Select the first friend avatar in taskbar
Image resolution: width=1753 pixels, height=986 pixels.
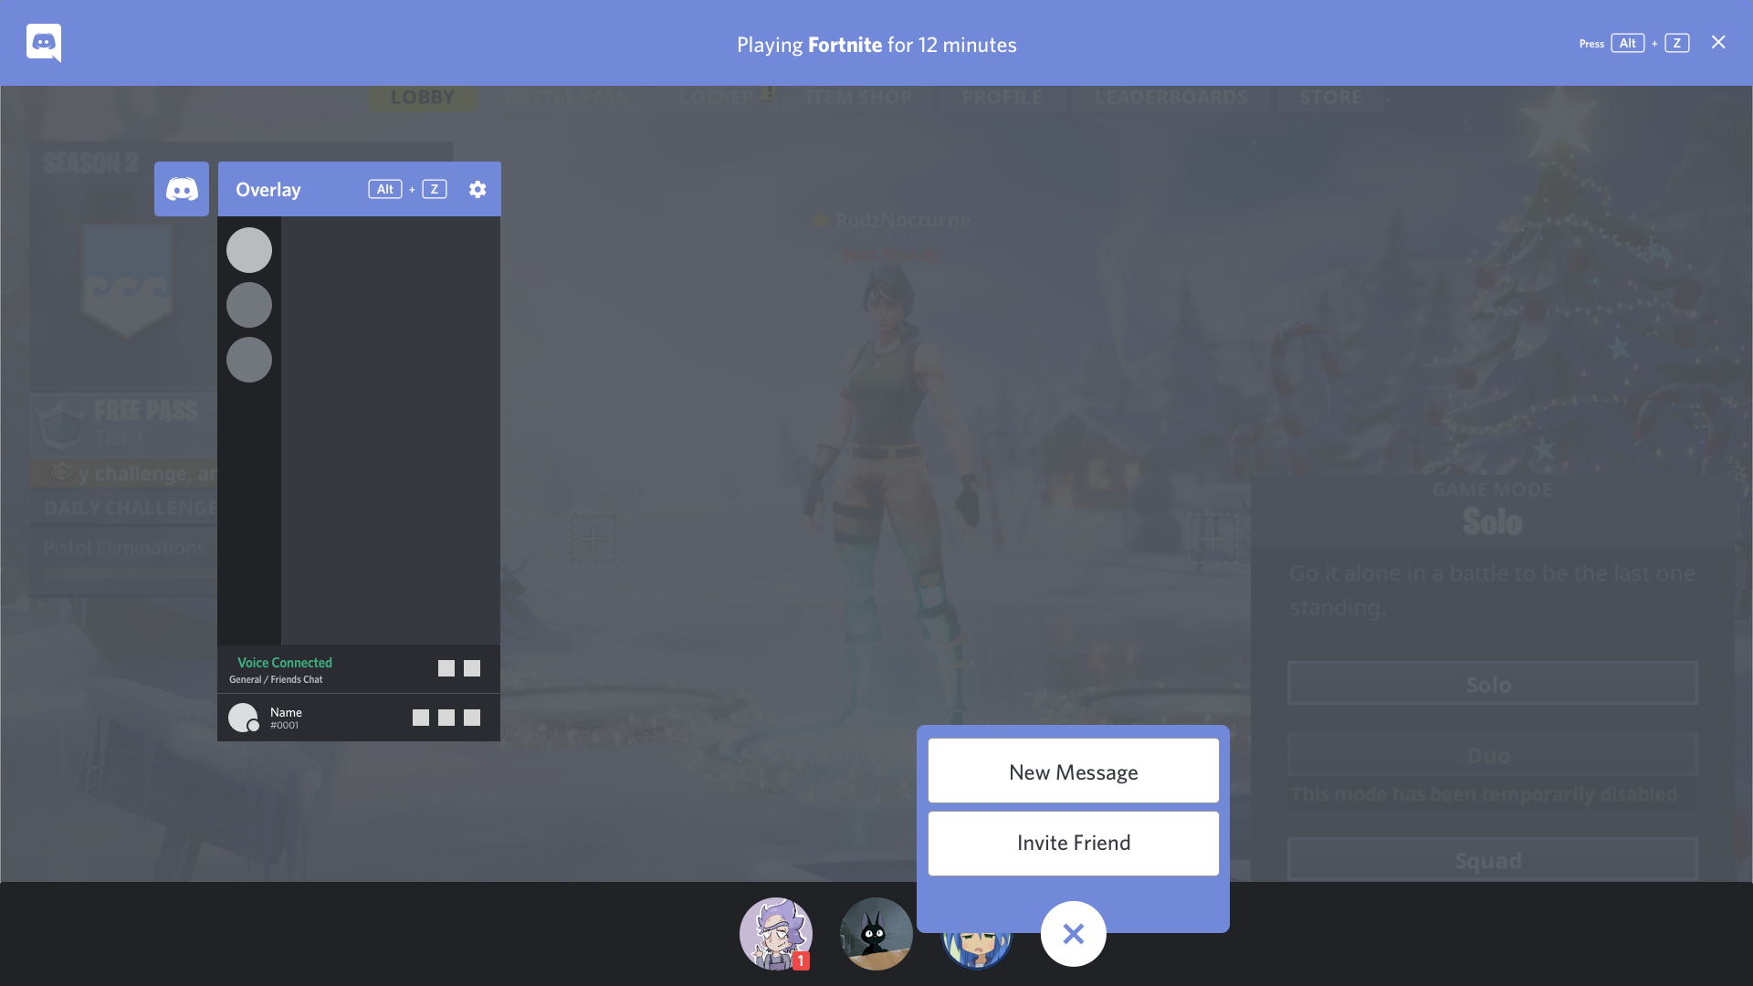(775, 934)
